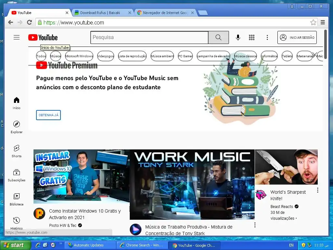Click the Beast Reacts channel avatar
This screenshot has width=333, height=250.
(261, 195)
